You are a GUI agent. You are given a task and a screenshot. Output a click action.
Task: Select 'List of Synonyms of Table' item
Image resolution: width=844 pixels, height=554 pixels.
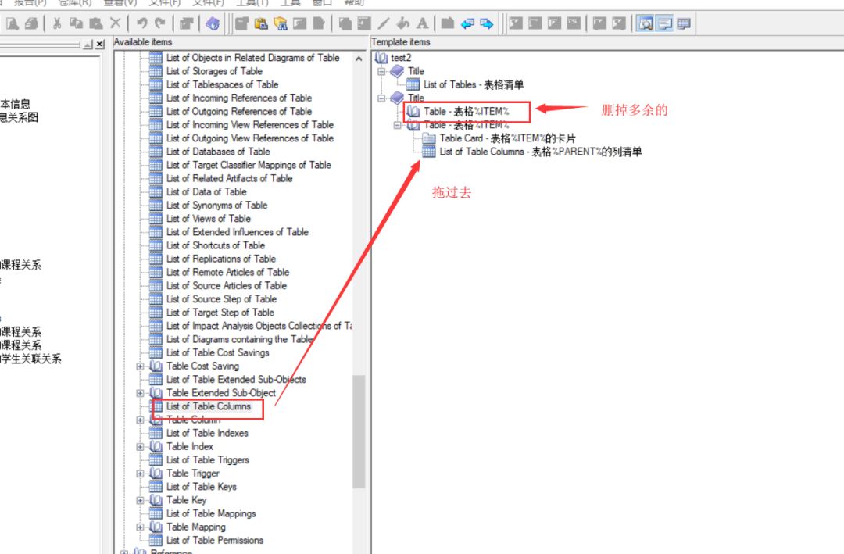coord(217,206)
